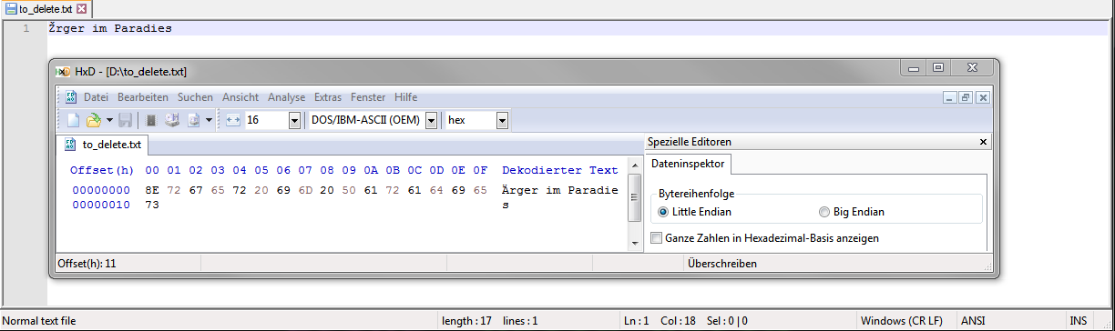Select the to_delete.txt tab in HxD
1115x331 pixels.
(x=103, y=145)
